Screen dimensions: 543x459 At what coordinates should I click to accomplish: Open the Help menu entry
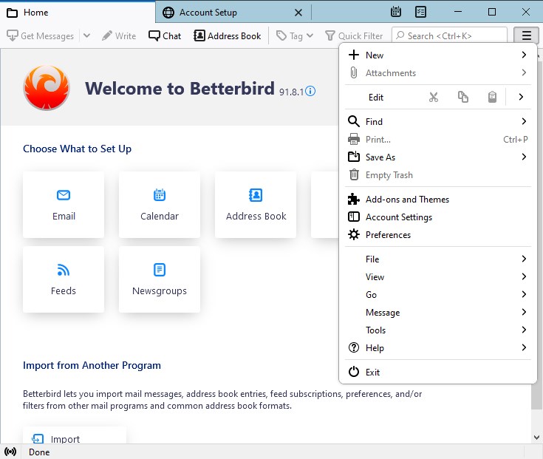click(437, 347)
